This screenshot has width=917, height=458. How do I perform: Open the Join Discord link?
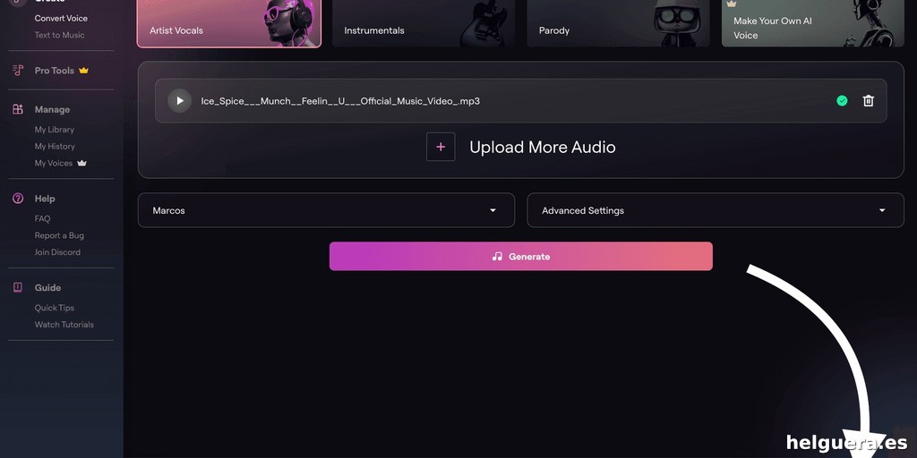click(x=57, y=252)
